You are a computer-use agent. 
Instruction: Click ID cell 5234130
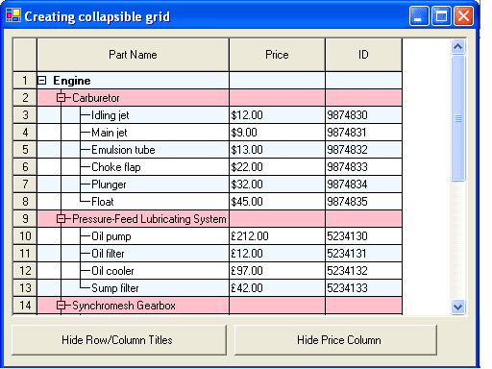point(363,236)
